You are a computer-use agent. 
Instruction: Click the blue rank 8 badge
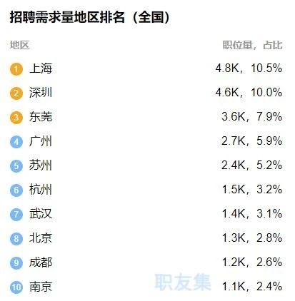tap(16, 238)
